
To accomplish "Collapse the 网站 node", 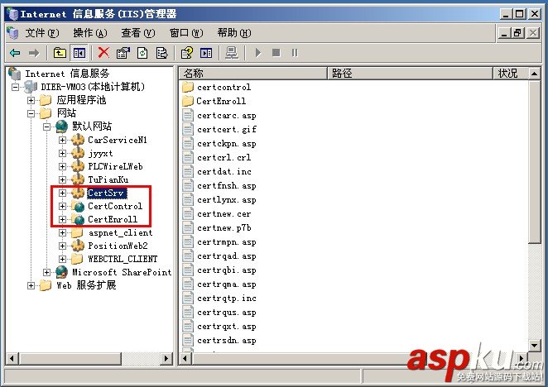I will tap(31, 113).
